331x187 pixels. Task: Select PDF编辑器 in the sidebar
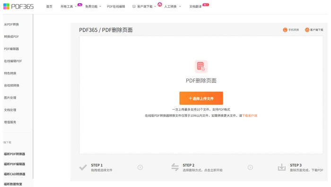pos(11,49)
